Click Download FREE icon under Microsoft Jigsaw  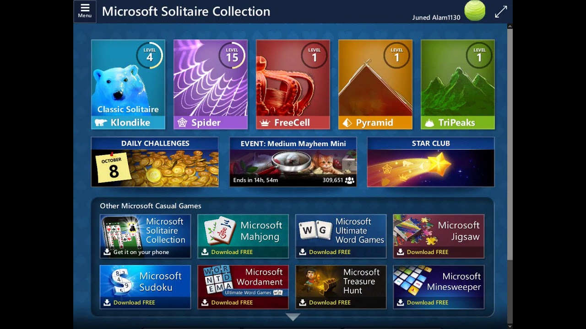401,252
